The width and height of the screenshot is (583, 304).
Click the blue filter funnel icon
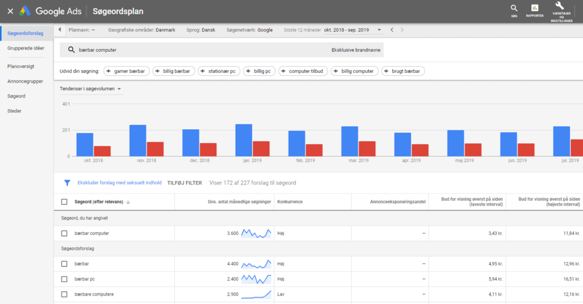[67, 183]
